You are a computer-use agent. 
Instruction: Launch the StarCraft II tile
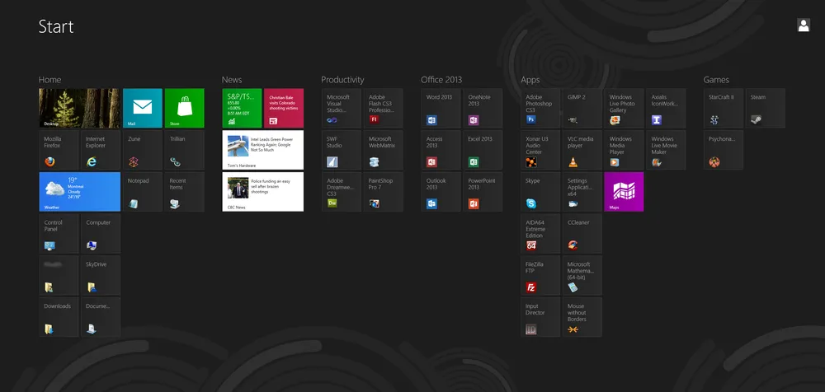[x=724, y=108]
